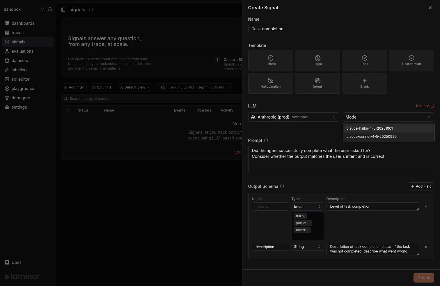Image resolution: width=440 pixels, height=286 pixels.
Task: Click the Clusters column header
Action: (204, 110)
